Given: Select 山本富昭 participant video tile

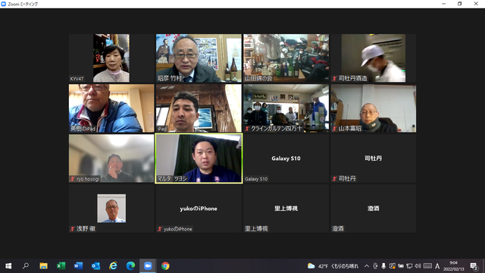Looking at the screenshot, I should [x=374, y=108].
